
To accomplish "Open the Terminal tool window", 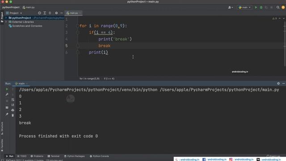I will point(54,156).
